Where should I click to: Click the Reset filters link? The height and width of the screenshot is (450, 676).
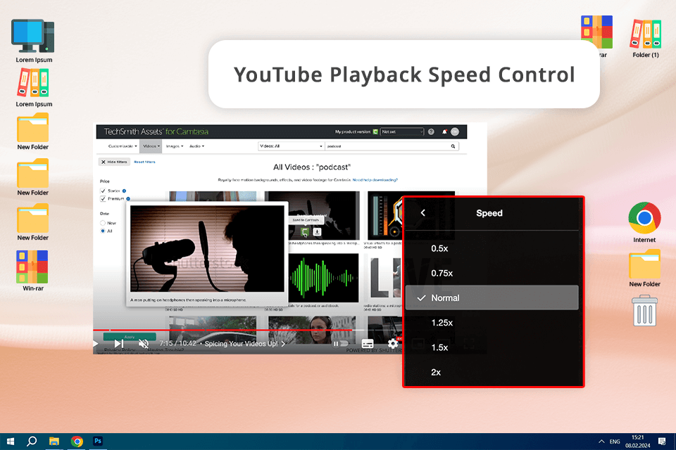coord(144,162)
